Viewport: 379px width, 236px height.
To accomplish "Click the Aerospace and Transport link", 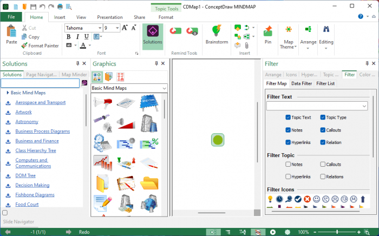I will coord(41,102).
